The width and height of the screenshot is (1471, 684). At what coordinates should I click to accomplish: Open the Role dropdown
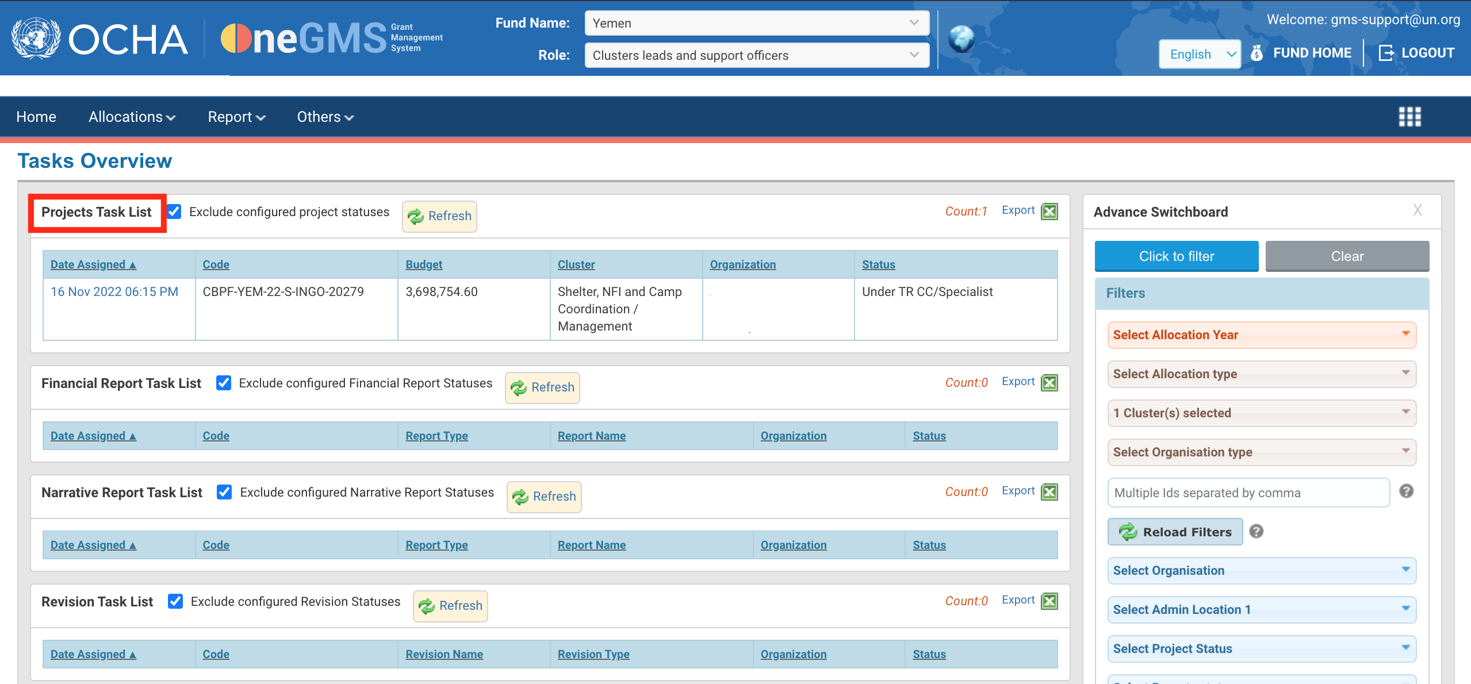click(x=757, y=55)
